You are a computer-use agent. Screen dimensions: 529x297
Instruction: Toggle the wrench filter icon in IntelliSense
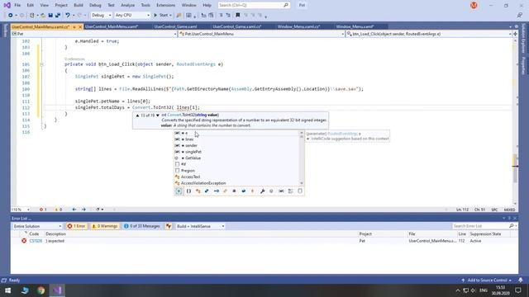point(263,191)
